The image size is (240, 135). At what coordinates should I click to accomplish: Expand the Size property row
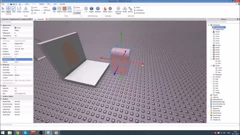tap(1, 93)
